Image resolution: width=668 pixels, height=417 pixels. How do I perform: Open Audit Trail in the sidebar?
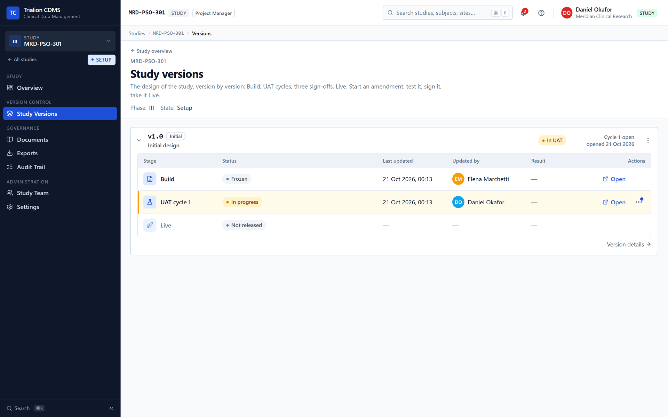click(60, 167)
